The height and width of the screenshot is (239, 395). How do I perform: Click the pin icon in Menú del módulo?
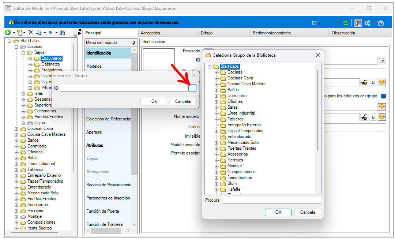click(x=134, y=42)
